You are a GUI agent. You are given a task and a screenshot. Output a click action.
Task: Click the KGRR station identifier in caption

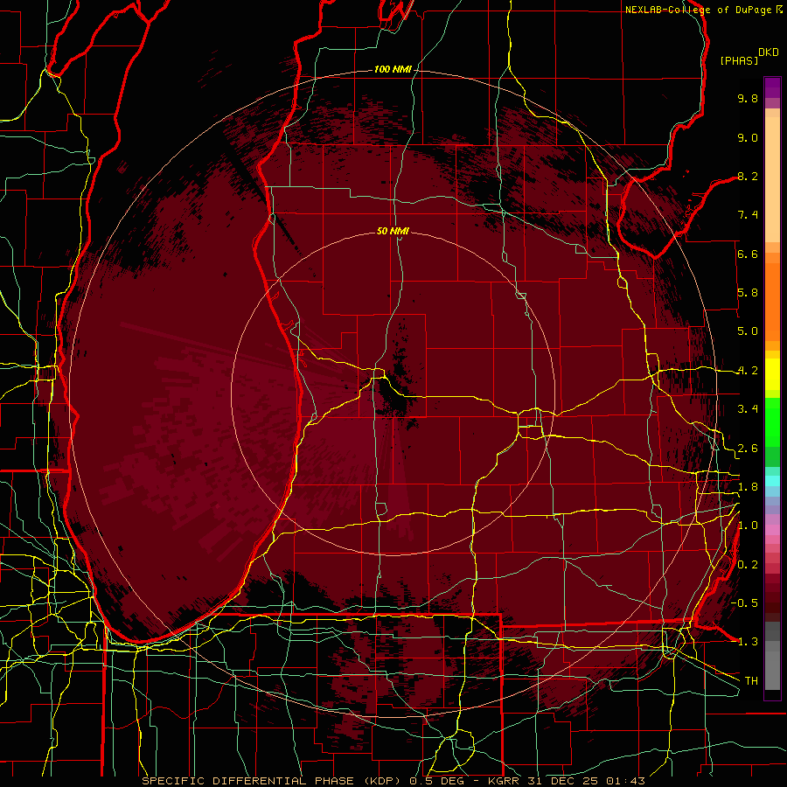pyautogui.click(x=505, y=781)
